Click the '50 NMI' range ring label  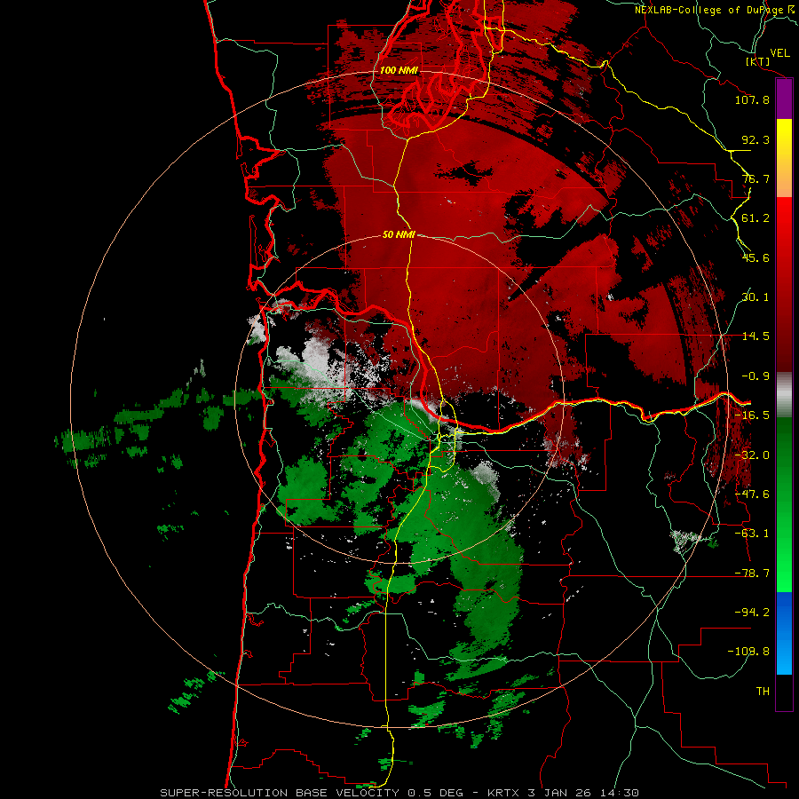(x=399, y=234)
